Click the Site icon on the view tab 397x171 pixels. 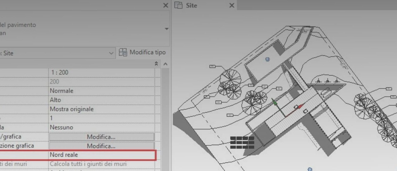coord(178,5)
